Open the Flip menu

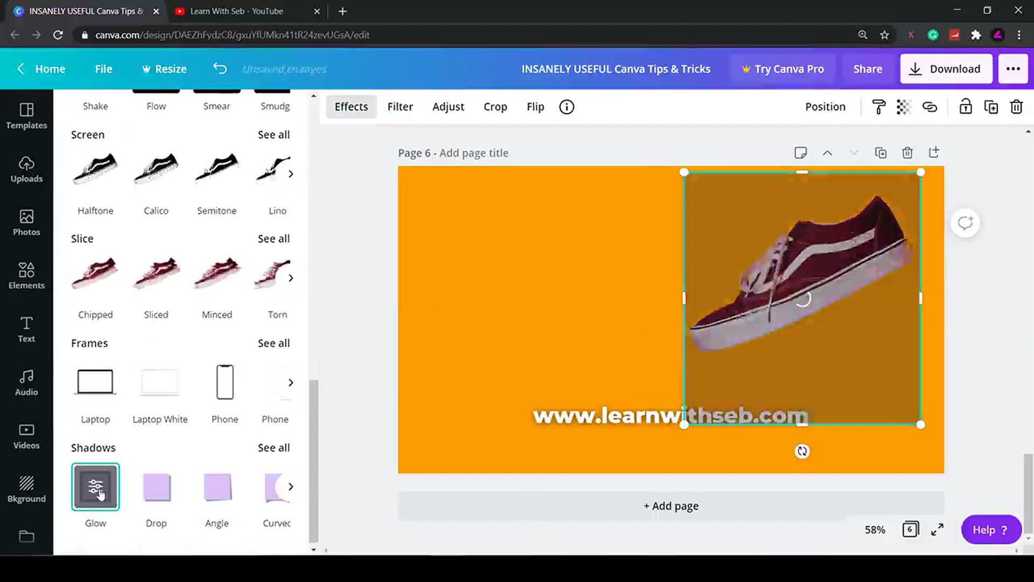tap(535, 107)
